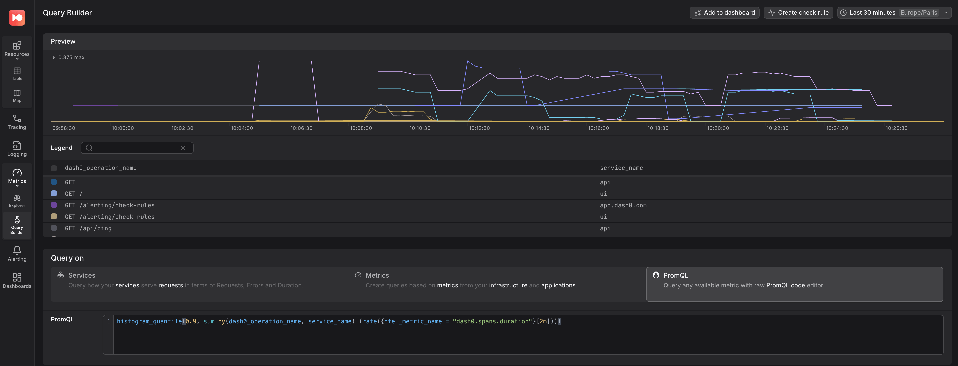958x366 pixels.
Task: Select the Services query mode
Action: [x=200, y=284]
